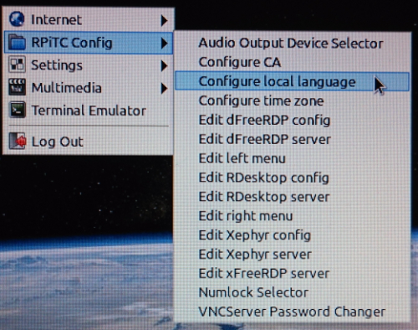The width and height of the screenshot is (418, 330).
Task: Select Configure CA
Action: pyautogui.click(x=292, y=62)
